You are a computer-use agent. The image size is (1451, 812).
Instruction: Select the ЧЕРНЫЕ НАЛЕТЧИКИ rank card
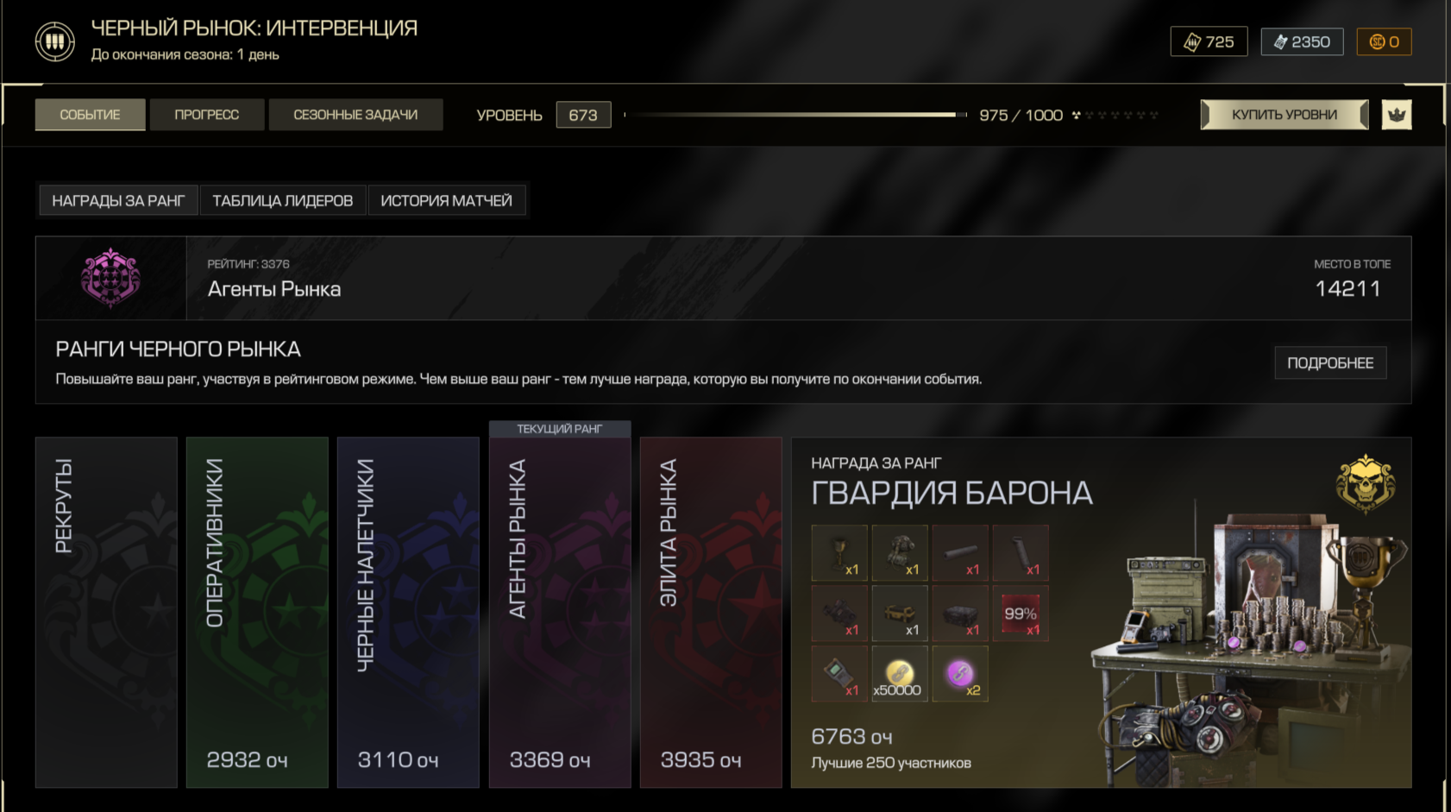tap(408, 612)
